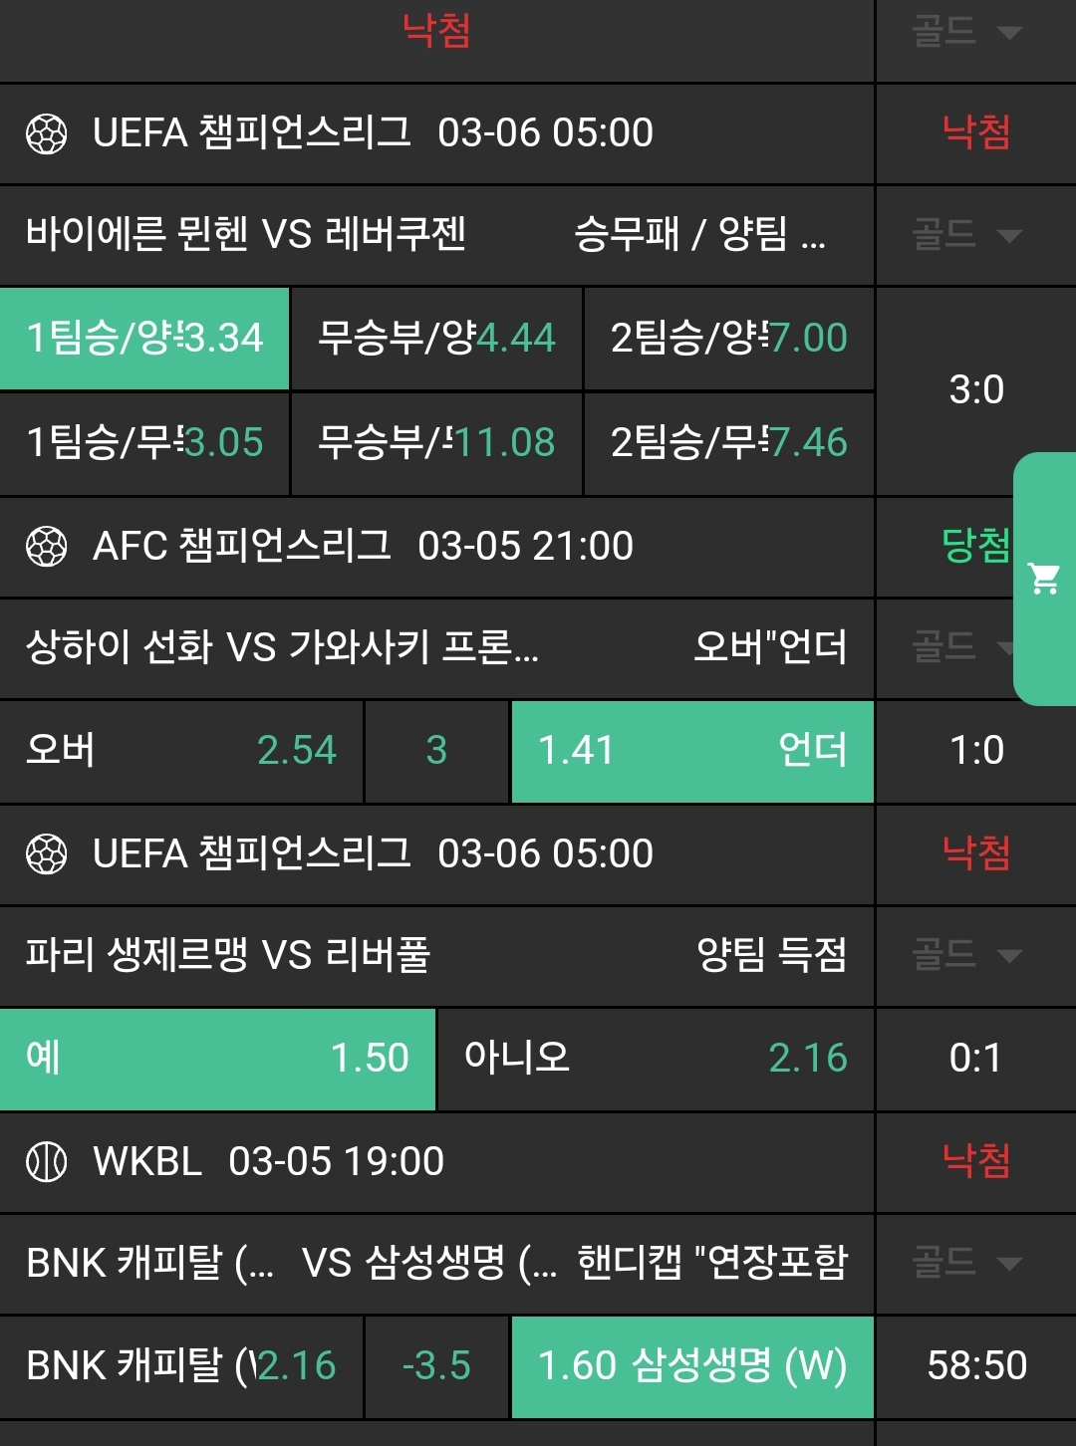Click soccer ball icon for AFC 챔피언스리그

coord(46,547)
